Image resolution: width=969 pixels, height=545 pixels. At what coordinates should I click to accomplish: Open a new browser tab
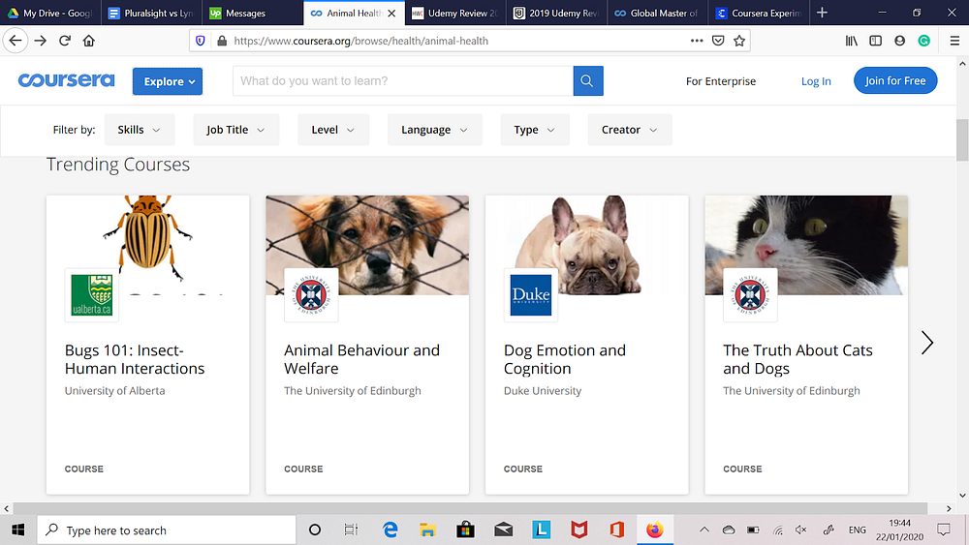point(822,13)
